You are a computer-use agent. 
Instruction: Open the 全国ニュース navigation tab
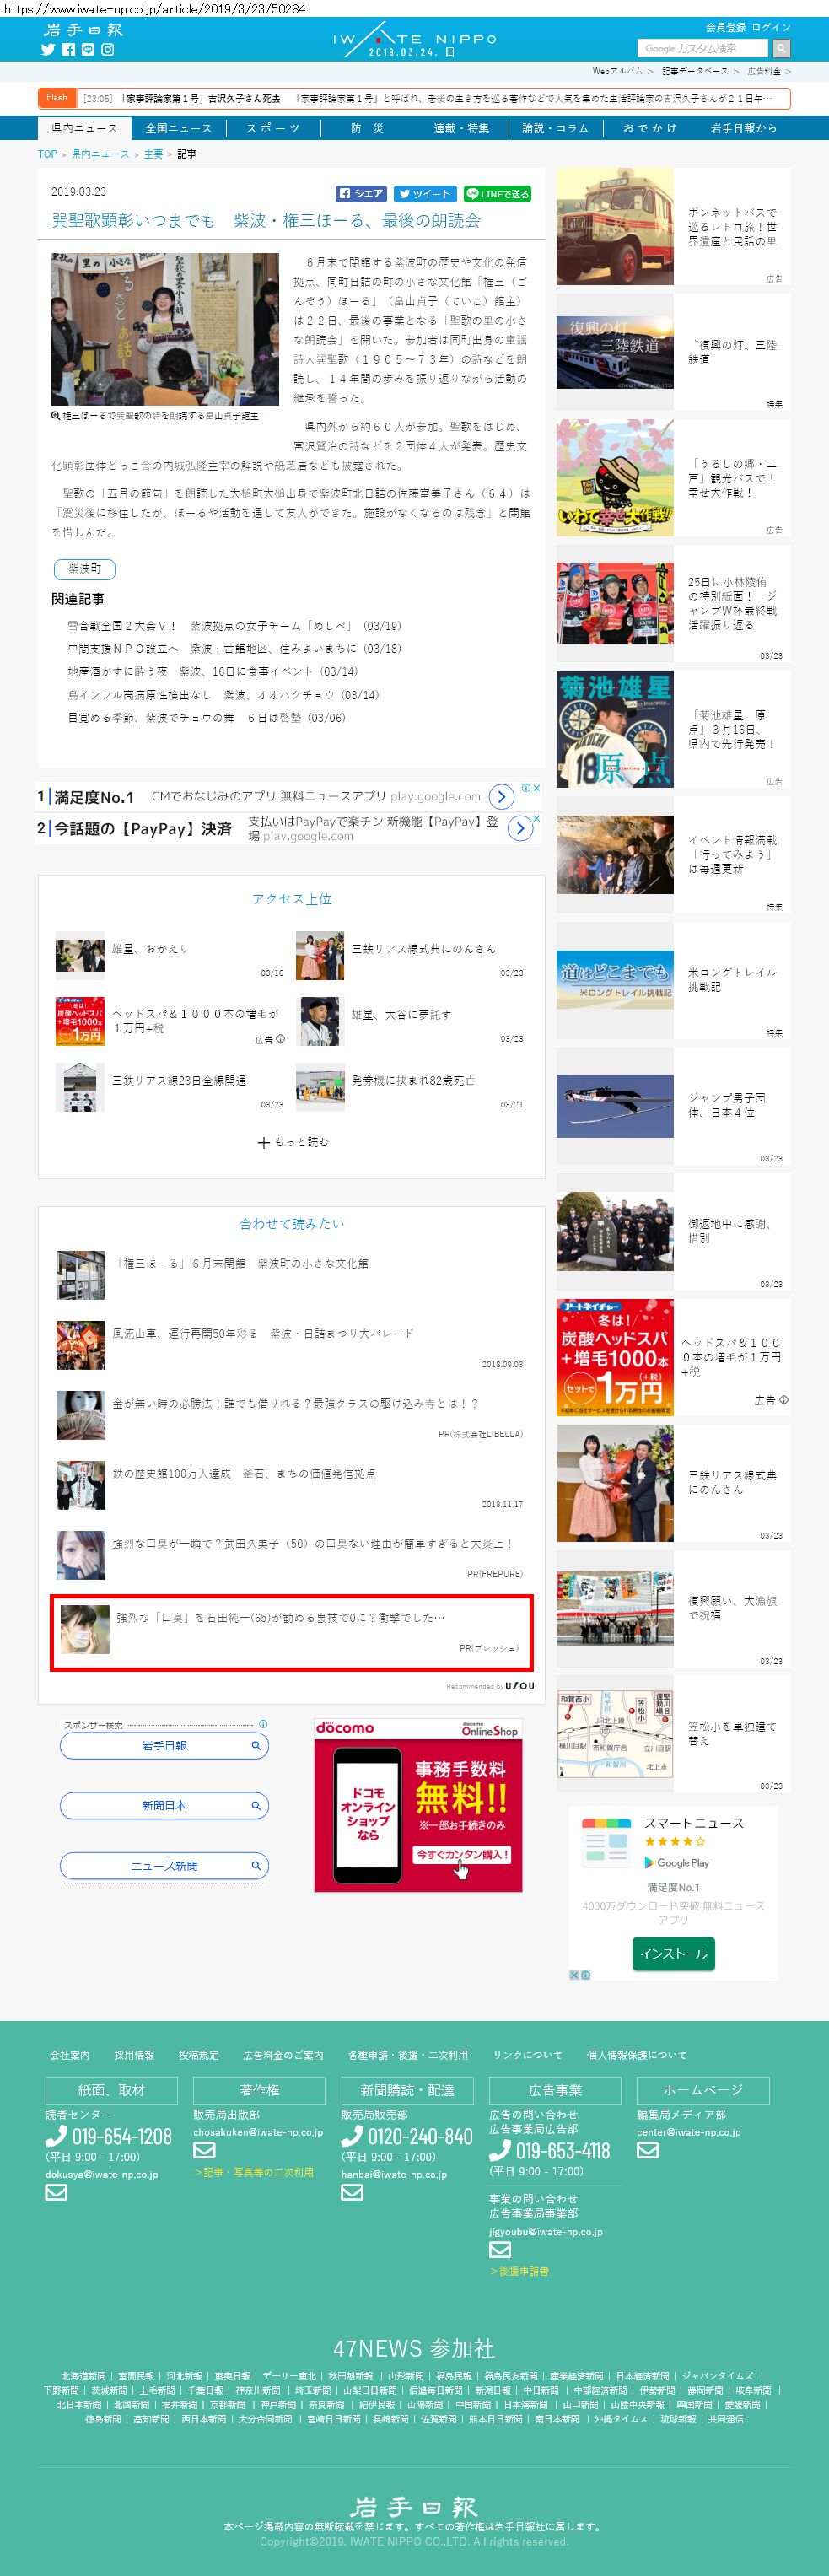point(178,128)
